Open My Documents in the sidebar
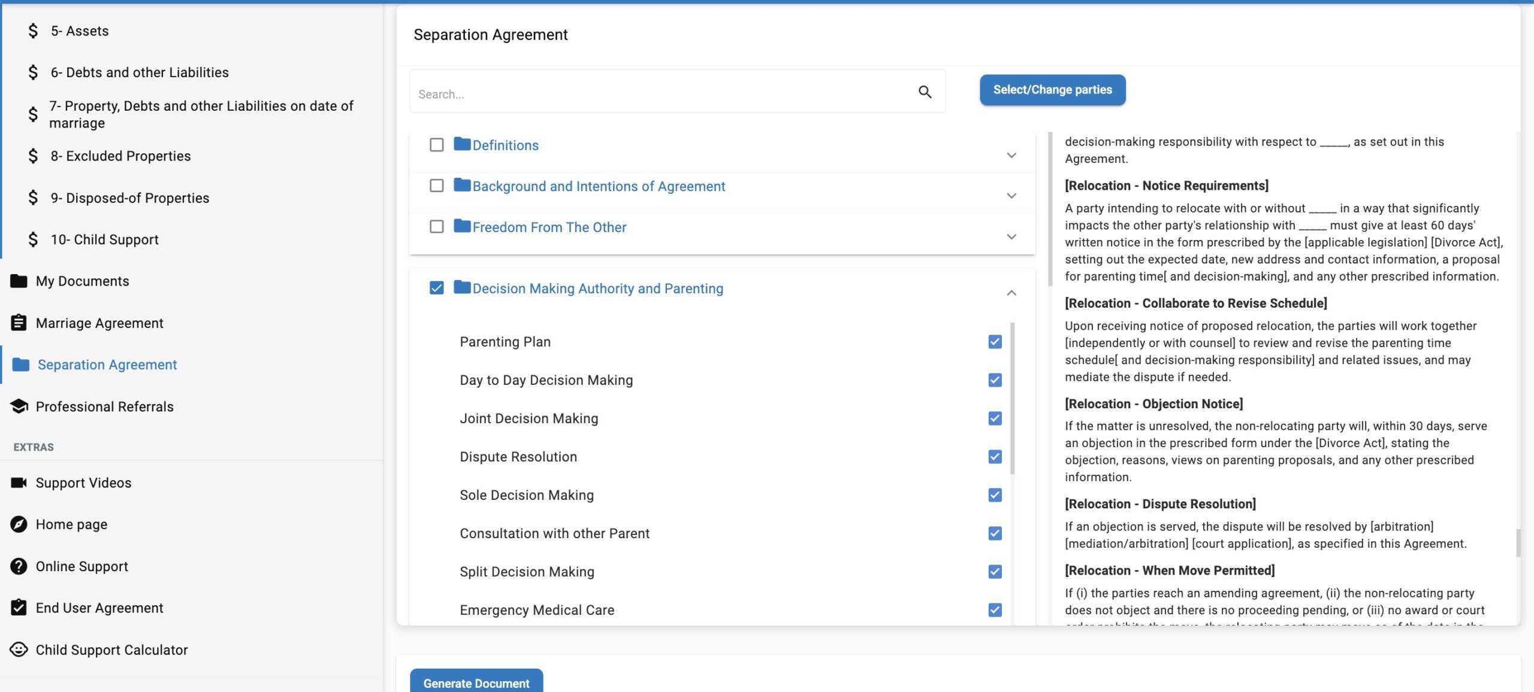Screen dimensions: 1534x692 pos(82,281)
